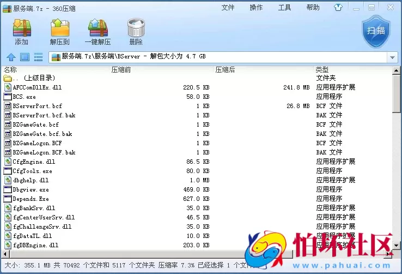Select the Depends.Exe application icon
This screenshot has height=274, width=402.
click(8, 199)
